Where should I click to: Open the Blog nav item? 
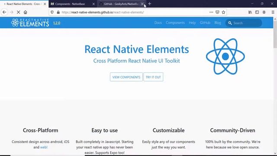click(x=218, y=23)
